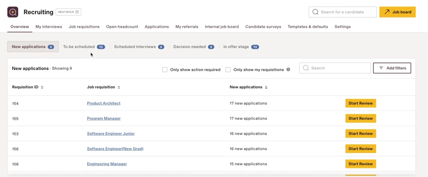The width and height of the screenshot is (428, 177).
Task: Open Help Docs external link icon
Action: tap(77, 12)
